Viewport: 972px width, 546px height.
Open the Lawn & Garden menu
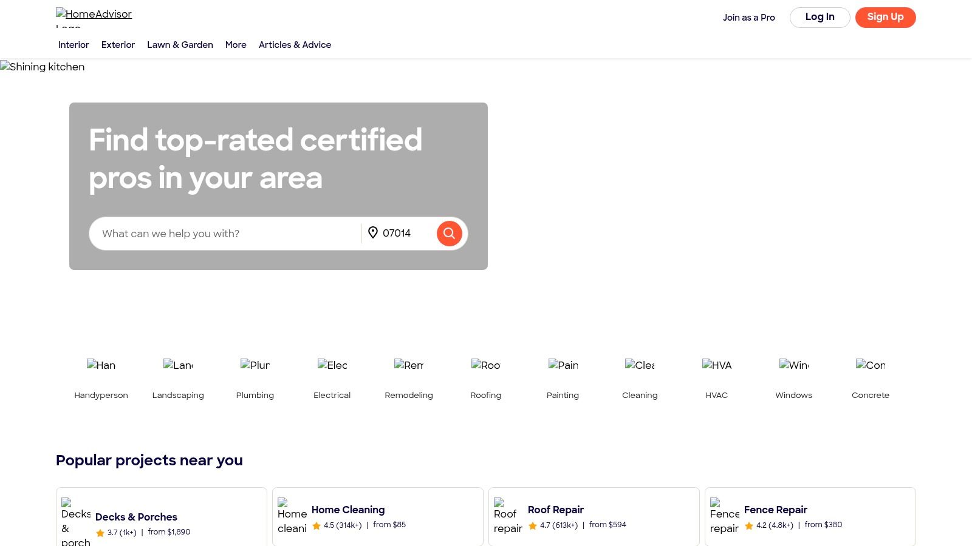click(x=180, y=44)
